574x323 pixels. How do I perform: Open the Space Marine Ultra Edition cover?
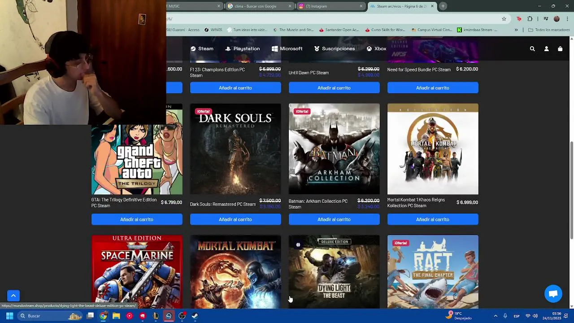pos(137,272)
